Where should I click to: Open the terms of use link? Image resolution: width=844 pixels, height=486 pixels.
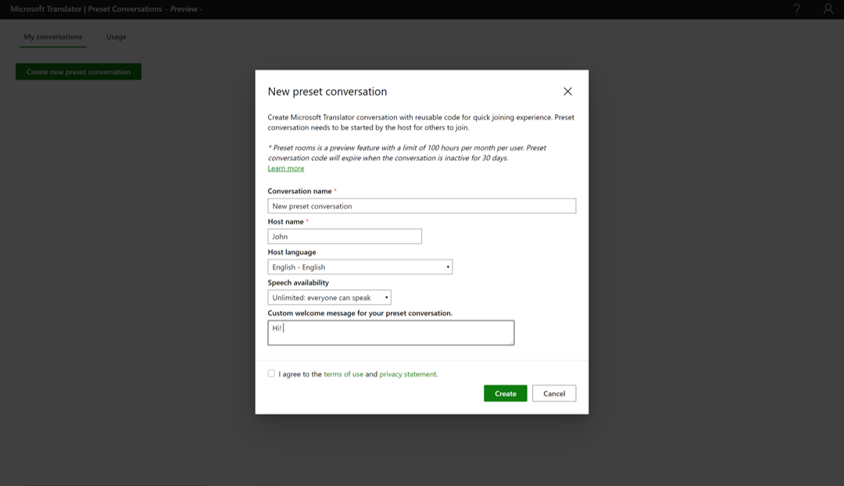(343, 374)
